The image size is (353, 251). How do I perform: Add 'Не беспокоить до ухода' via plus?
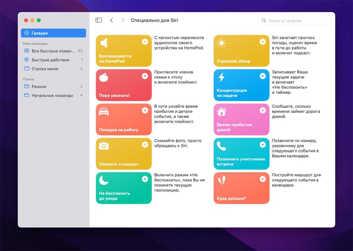pyautogui.click(x=145, y=179)
